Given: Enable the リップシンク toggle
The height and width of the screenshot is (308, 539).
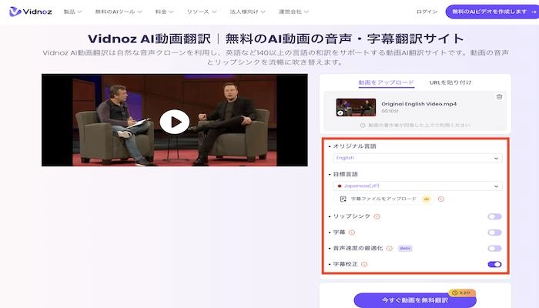Looking at the screenshot, I should pos(494,216).
